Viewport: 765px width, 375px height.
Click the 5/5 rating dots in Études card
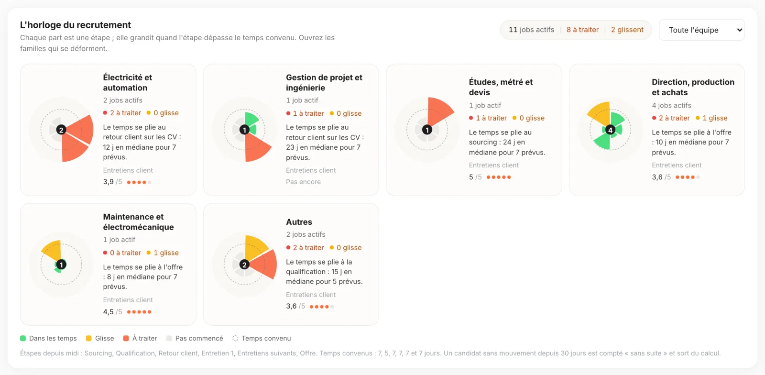[499, 177]
